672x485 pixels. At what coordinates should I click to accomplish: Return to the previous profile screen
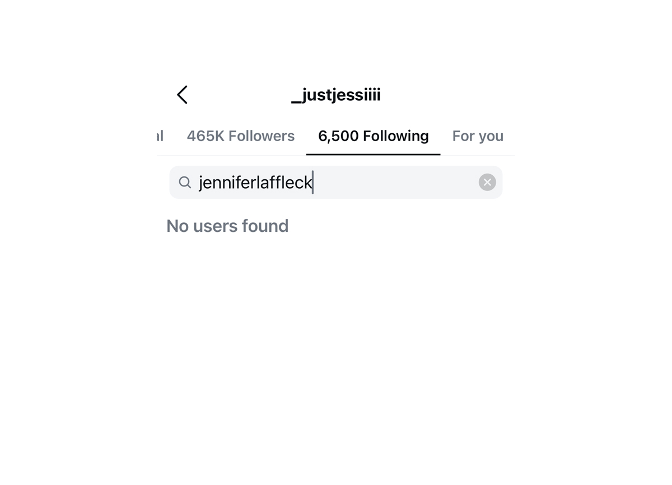(x=182, y=95)
